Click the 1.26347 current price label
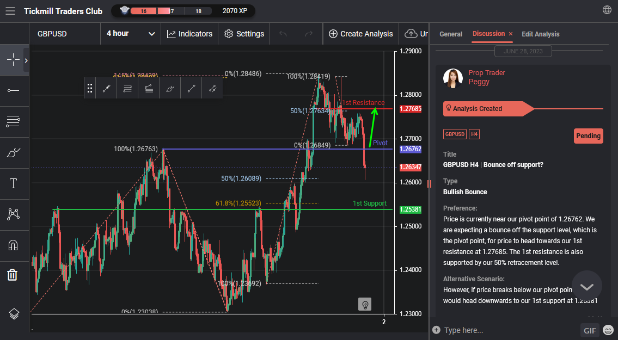Viewport: 618px width, 340px height. (411, 167)
